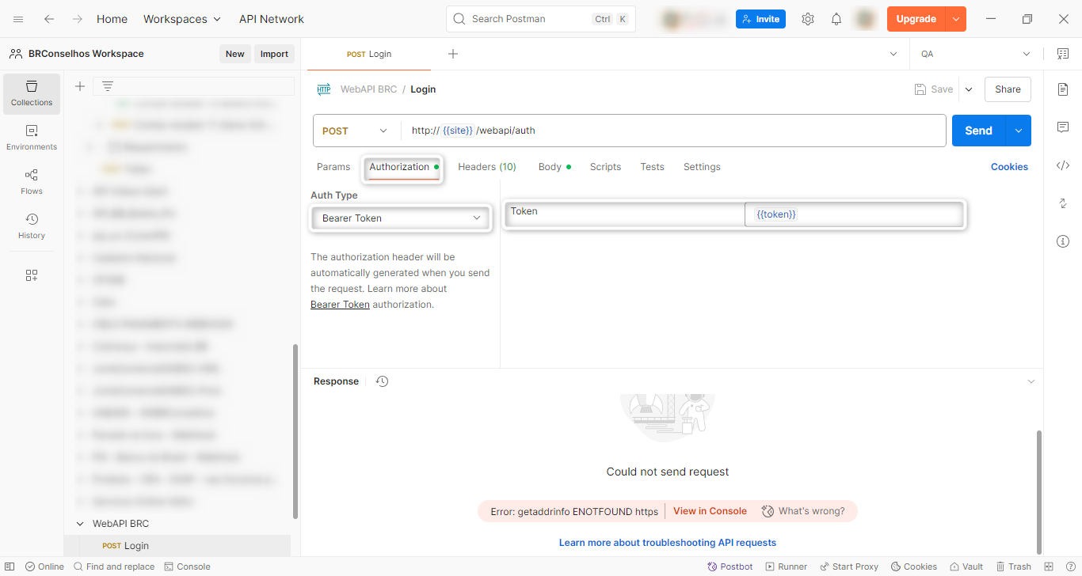Collapse the Response pane chevron

1031,381
